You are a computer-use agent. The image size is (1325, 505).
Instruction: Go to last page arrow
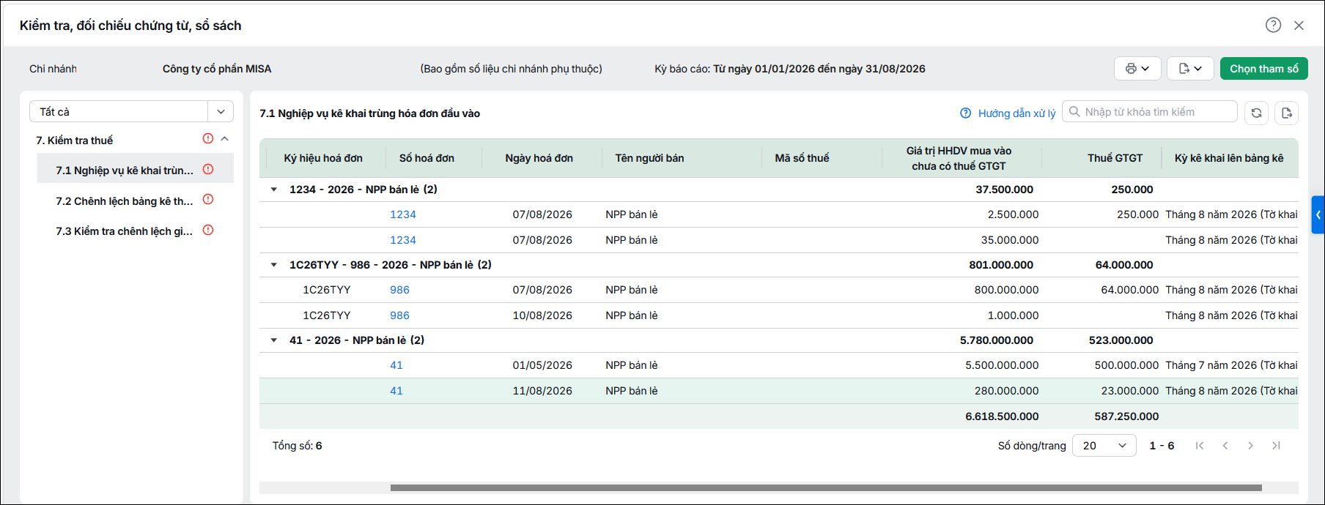click(1276, 445)
